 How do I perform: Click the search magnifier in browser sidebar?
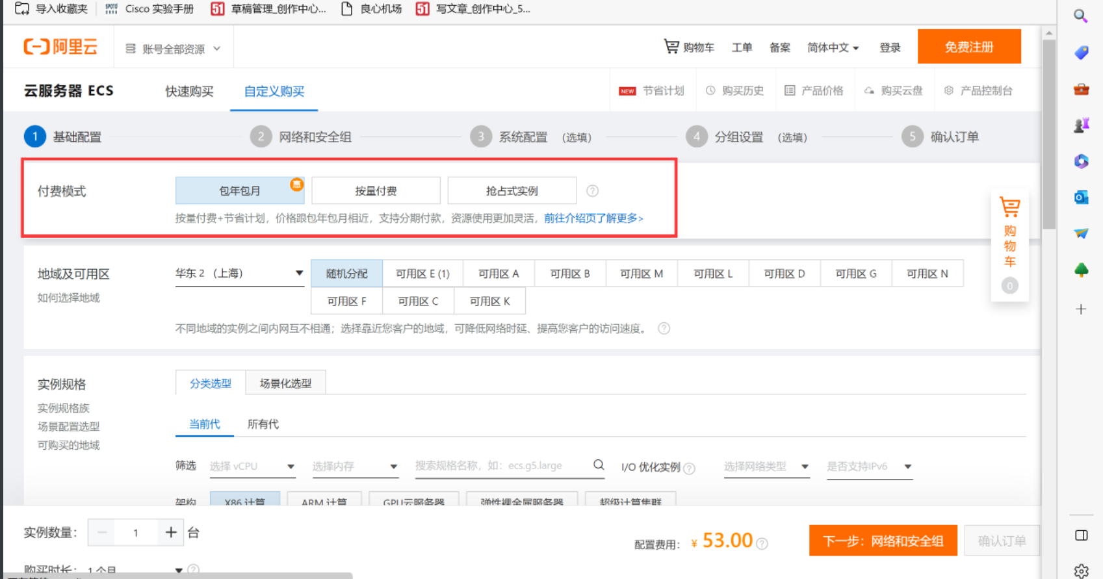(x=1080, y=16)
